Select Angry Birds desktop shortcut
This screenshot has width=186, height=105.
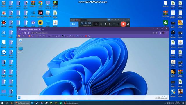tap(4, 14)
